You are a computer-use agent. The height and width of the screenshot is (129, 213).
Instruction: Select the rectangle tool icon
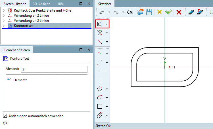100,106
